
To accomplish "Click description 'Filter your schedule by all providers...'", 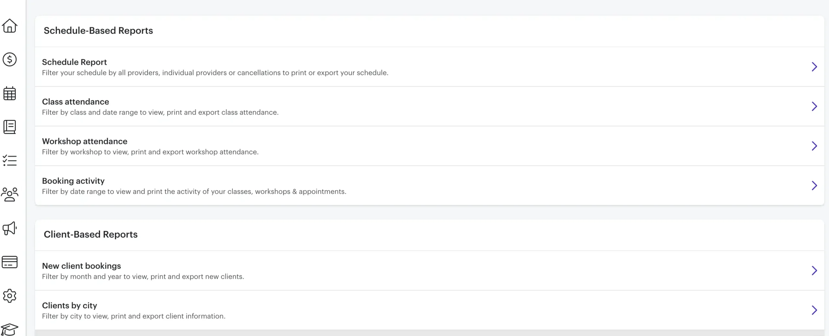I will coord(215,73).
